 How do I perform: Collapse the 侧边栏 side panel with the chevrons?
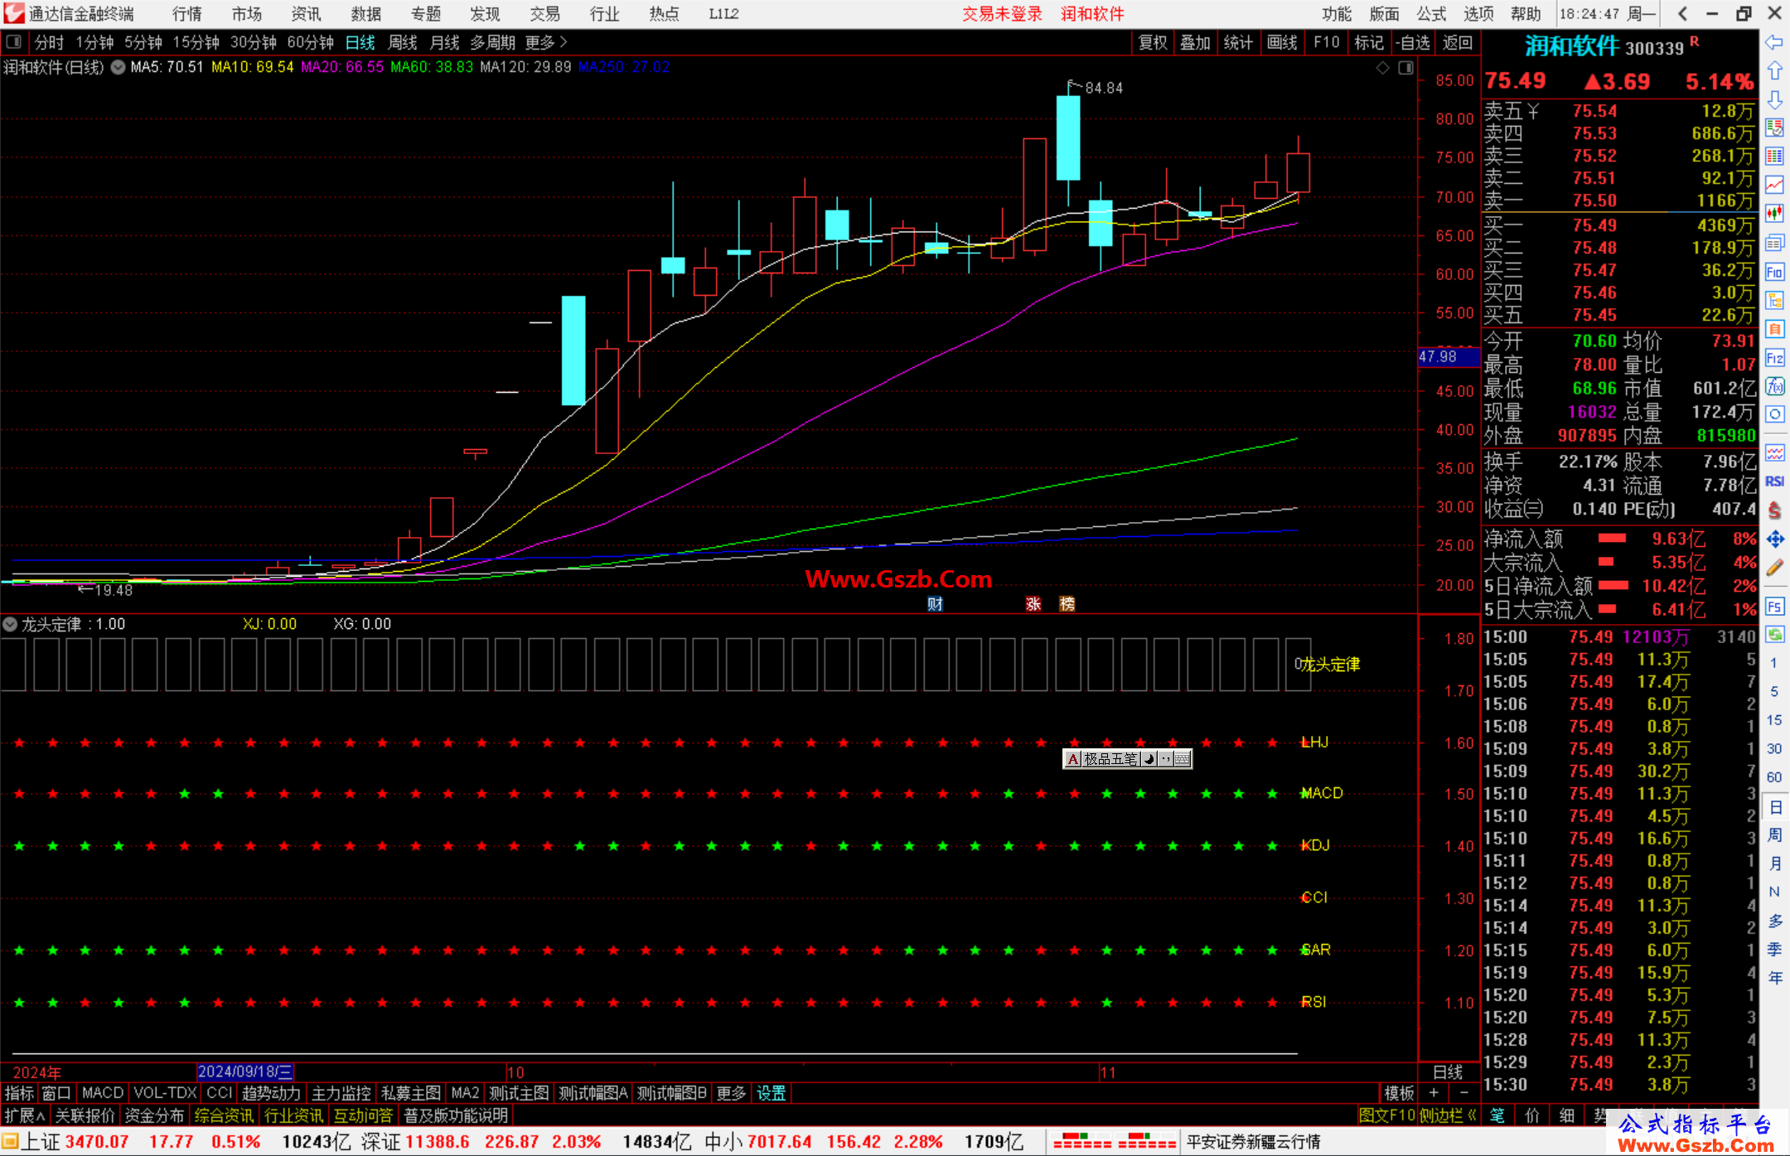[x=1448, y=1115]
